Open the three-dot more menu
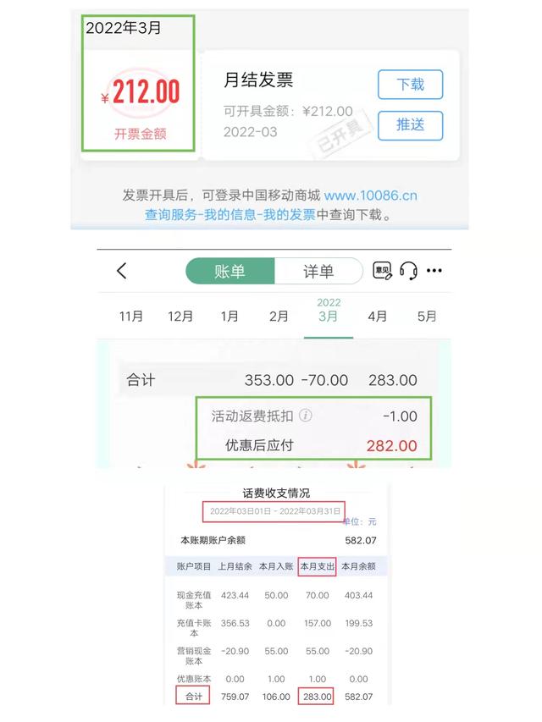The height and width of the screenshot is (722, 542). [x=434, y=271]
